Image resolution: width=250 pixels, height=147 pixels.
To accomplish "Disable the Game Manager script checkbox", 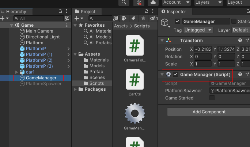I will (x=175, y=74).
